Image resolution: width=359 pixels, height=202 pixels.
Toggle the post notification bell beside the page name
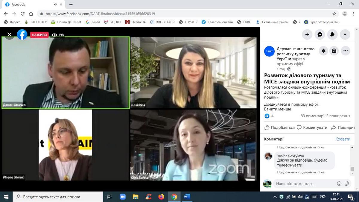click(x=323, y=51)
